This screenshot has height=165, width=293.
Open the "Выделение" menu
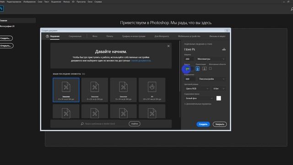coord(56,2)
